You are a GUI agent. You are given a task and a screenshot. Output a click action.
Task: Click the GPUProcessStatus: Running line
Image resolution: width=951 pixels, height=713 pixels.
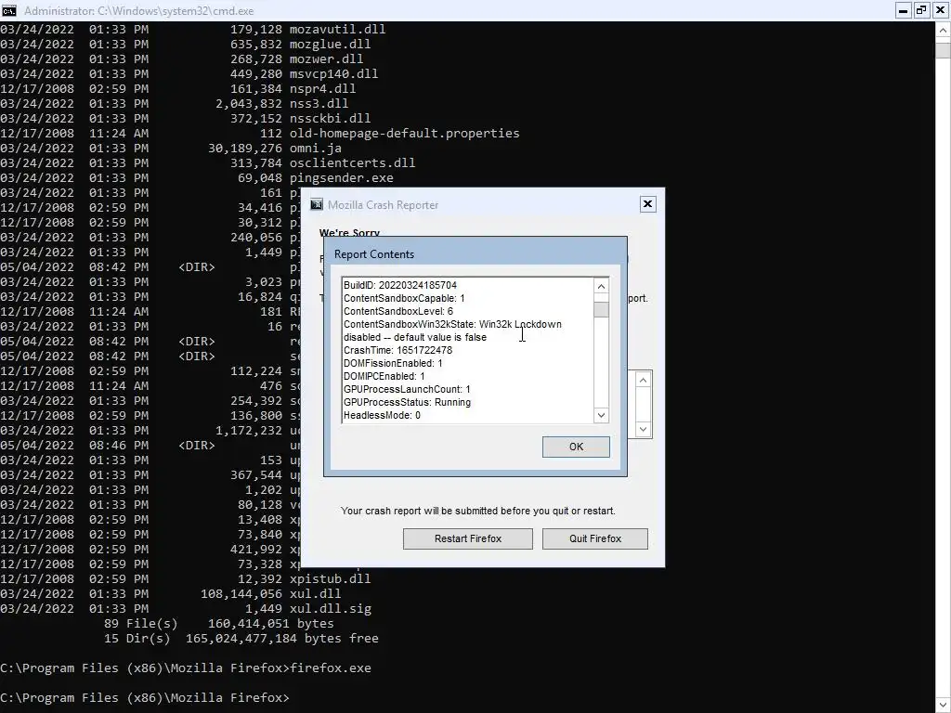tap(407, 403)
